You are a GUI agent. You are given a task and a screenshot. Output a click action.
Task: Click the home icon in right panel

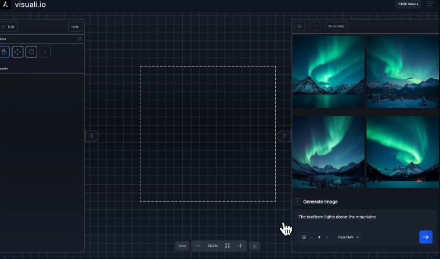[300, 26]
